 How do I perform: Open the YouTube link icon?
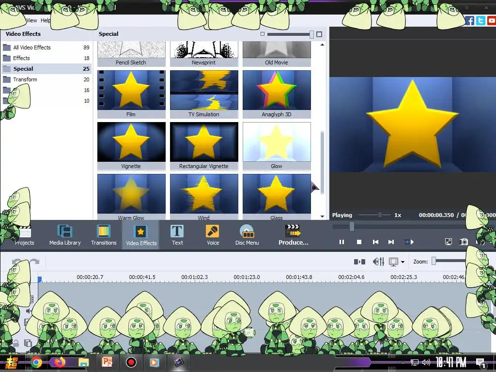coord(492,21)
